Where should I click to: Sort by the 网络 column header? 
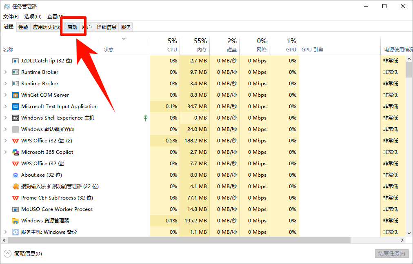[254, 45]
